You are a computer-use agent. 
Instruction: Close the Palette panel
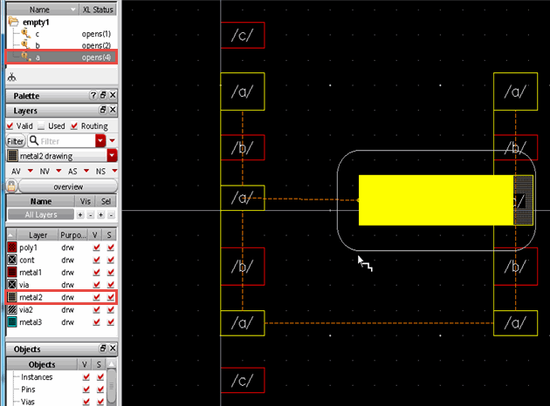point(113,95)
